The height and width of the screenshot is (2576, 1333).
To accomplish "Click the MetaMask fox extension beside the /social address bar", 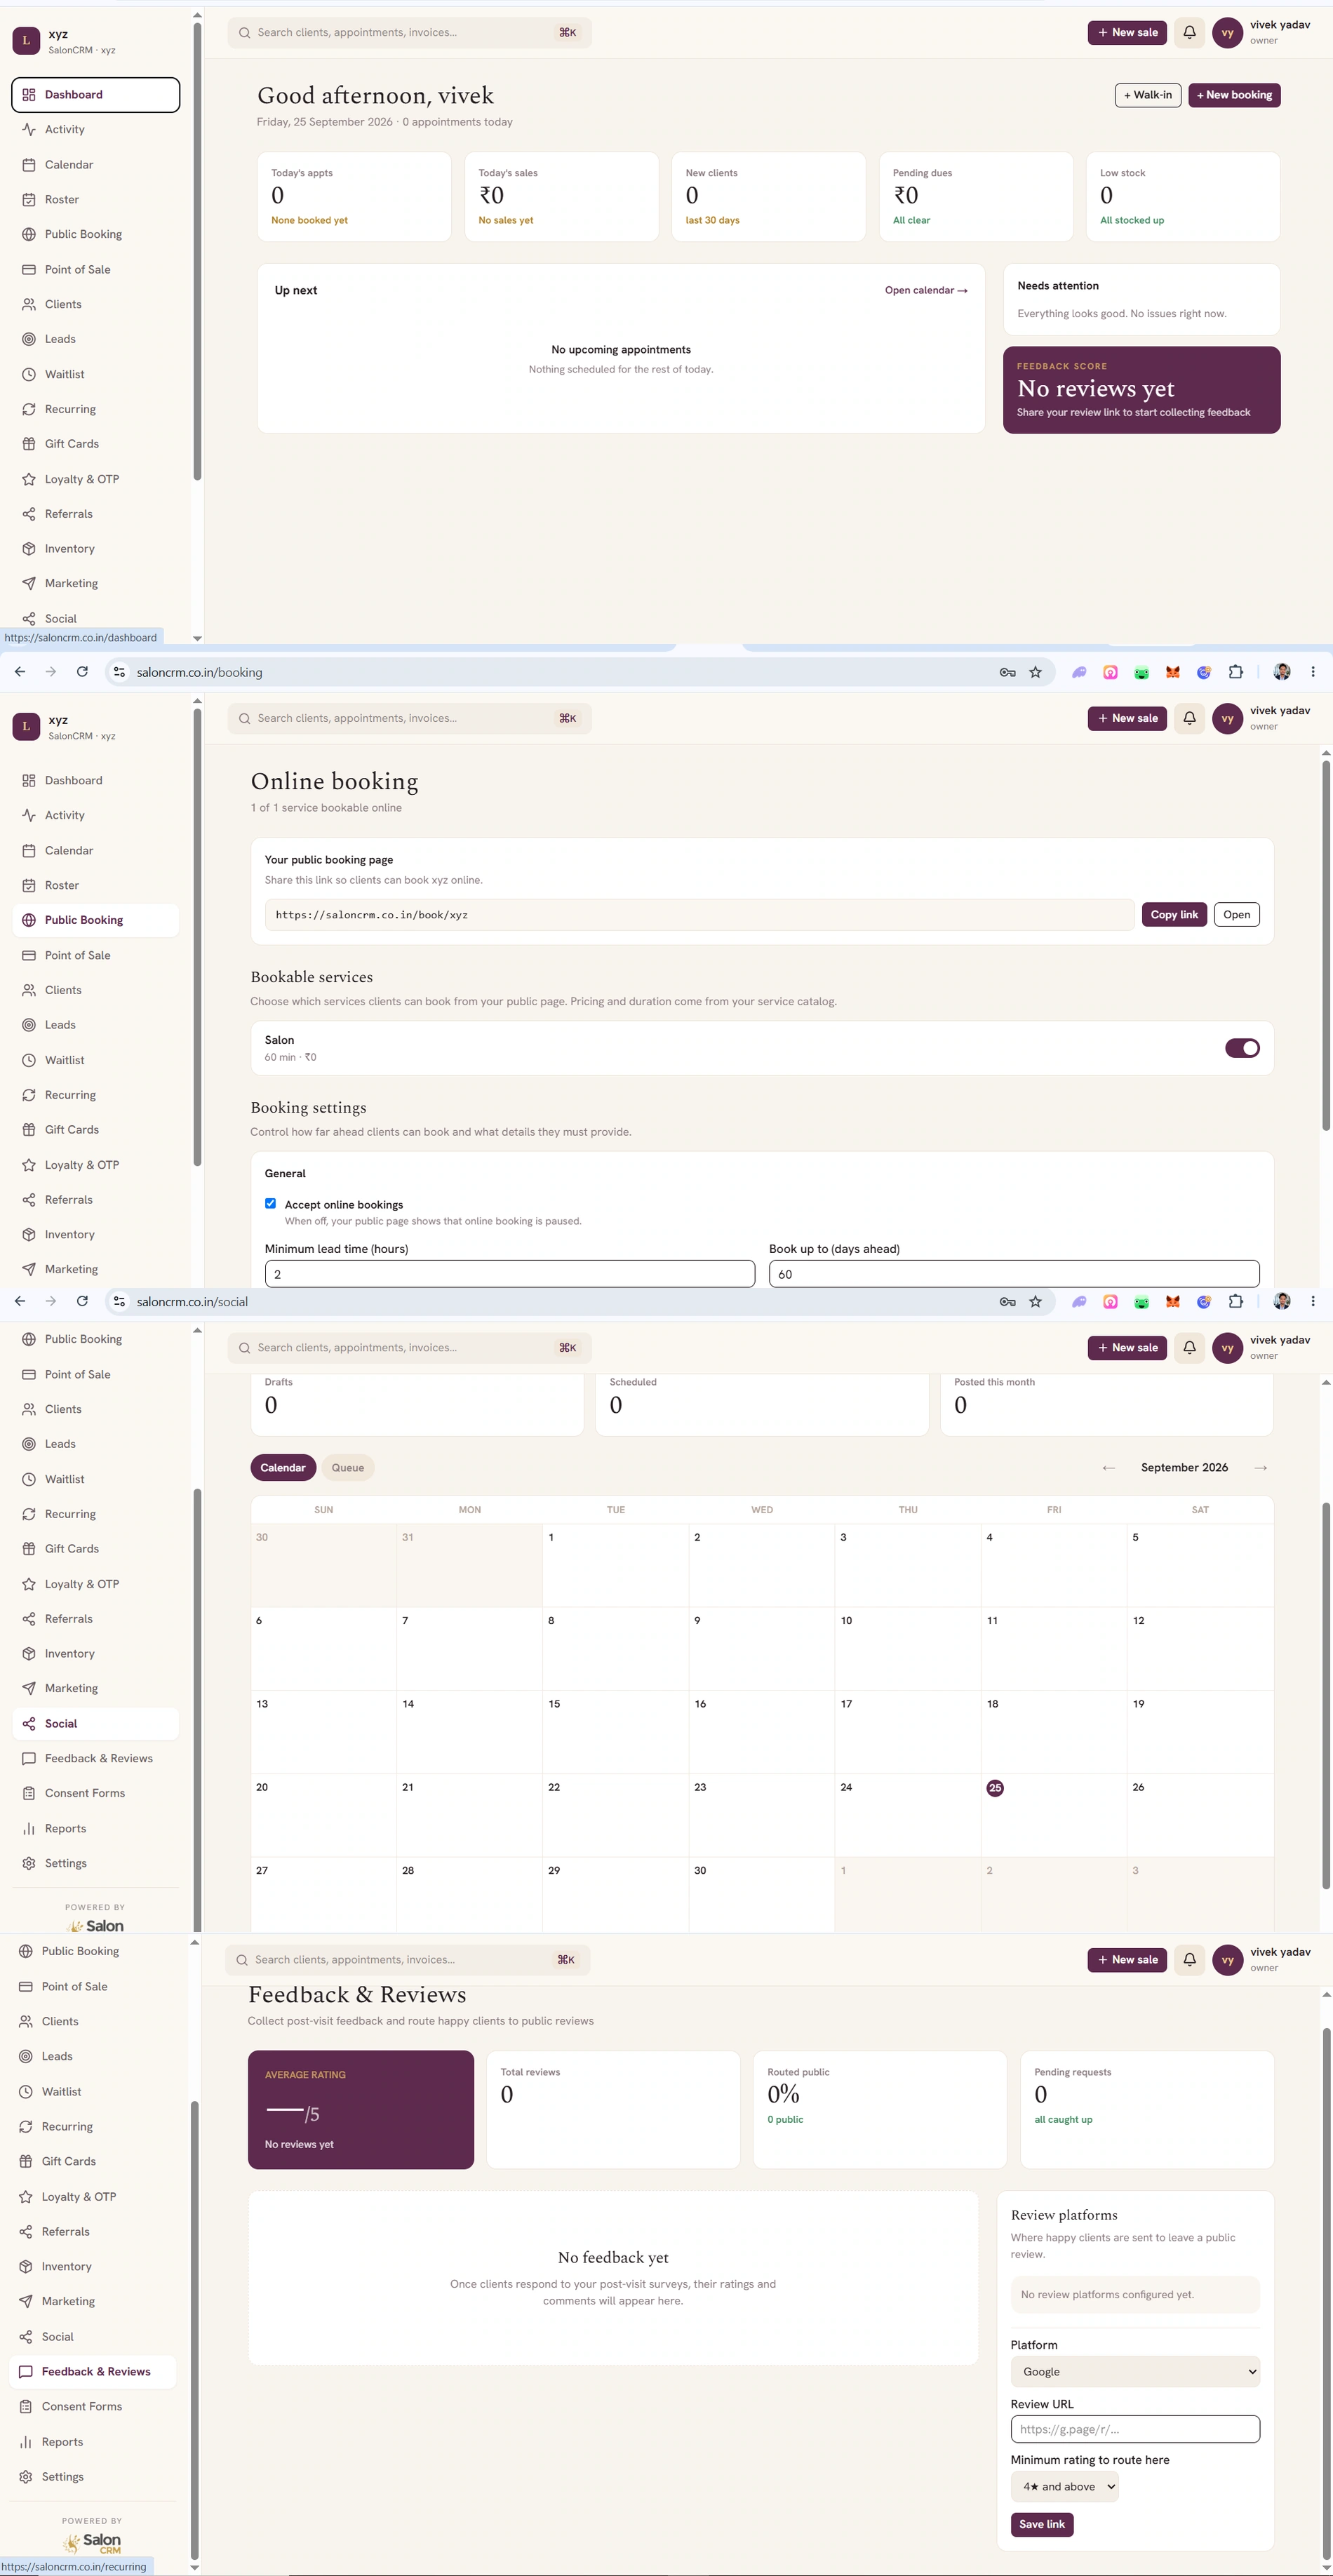I will pos(1173,1301).
